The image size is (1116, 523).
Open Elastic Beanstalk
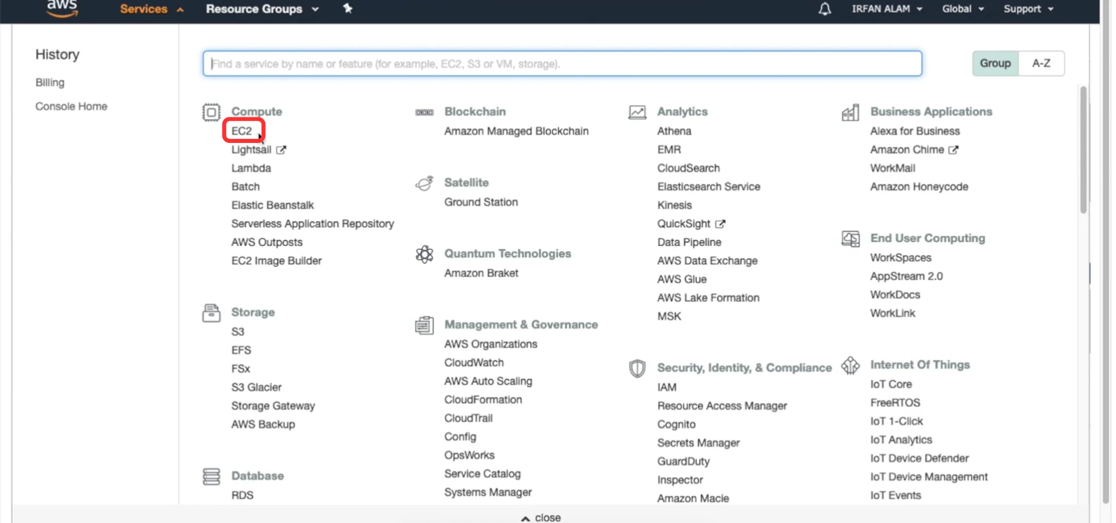pyautogui.click(x=273, y=205)
